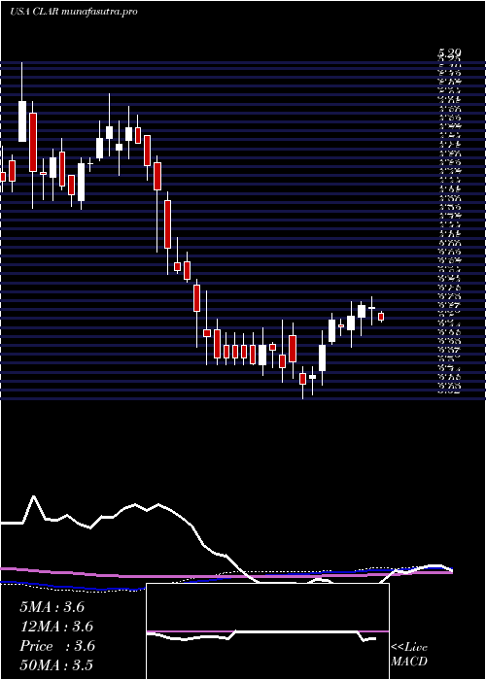
Task: Click the 'USA CLAR munafasutra.pro' chart title
Action: [74, 12]
